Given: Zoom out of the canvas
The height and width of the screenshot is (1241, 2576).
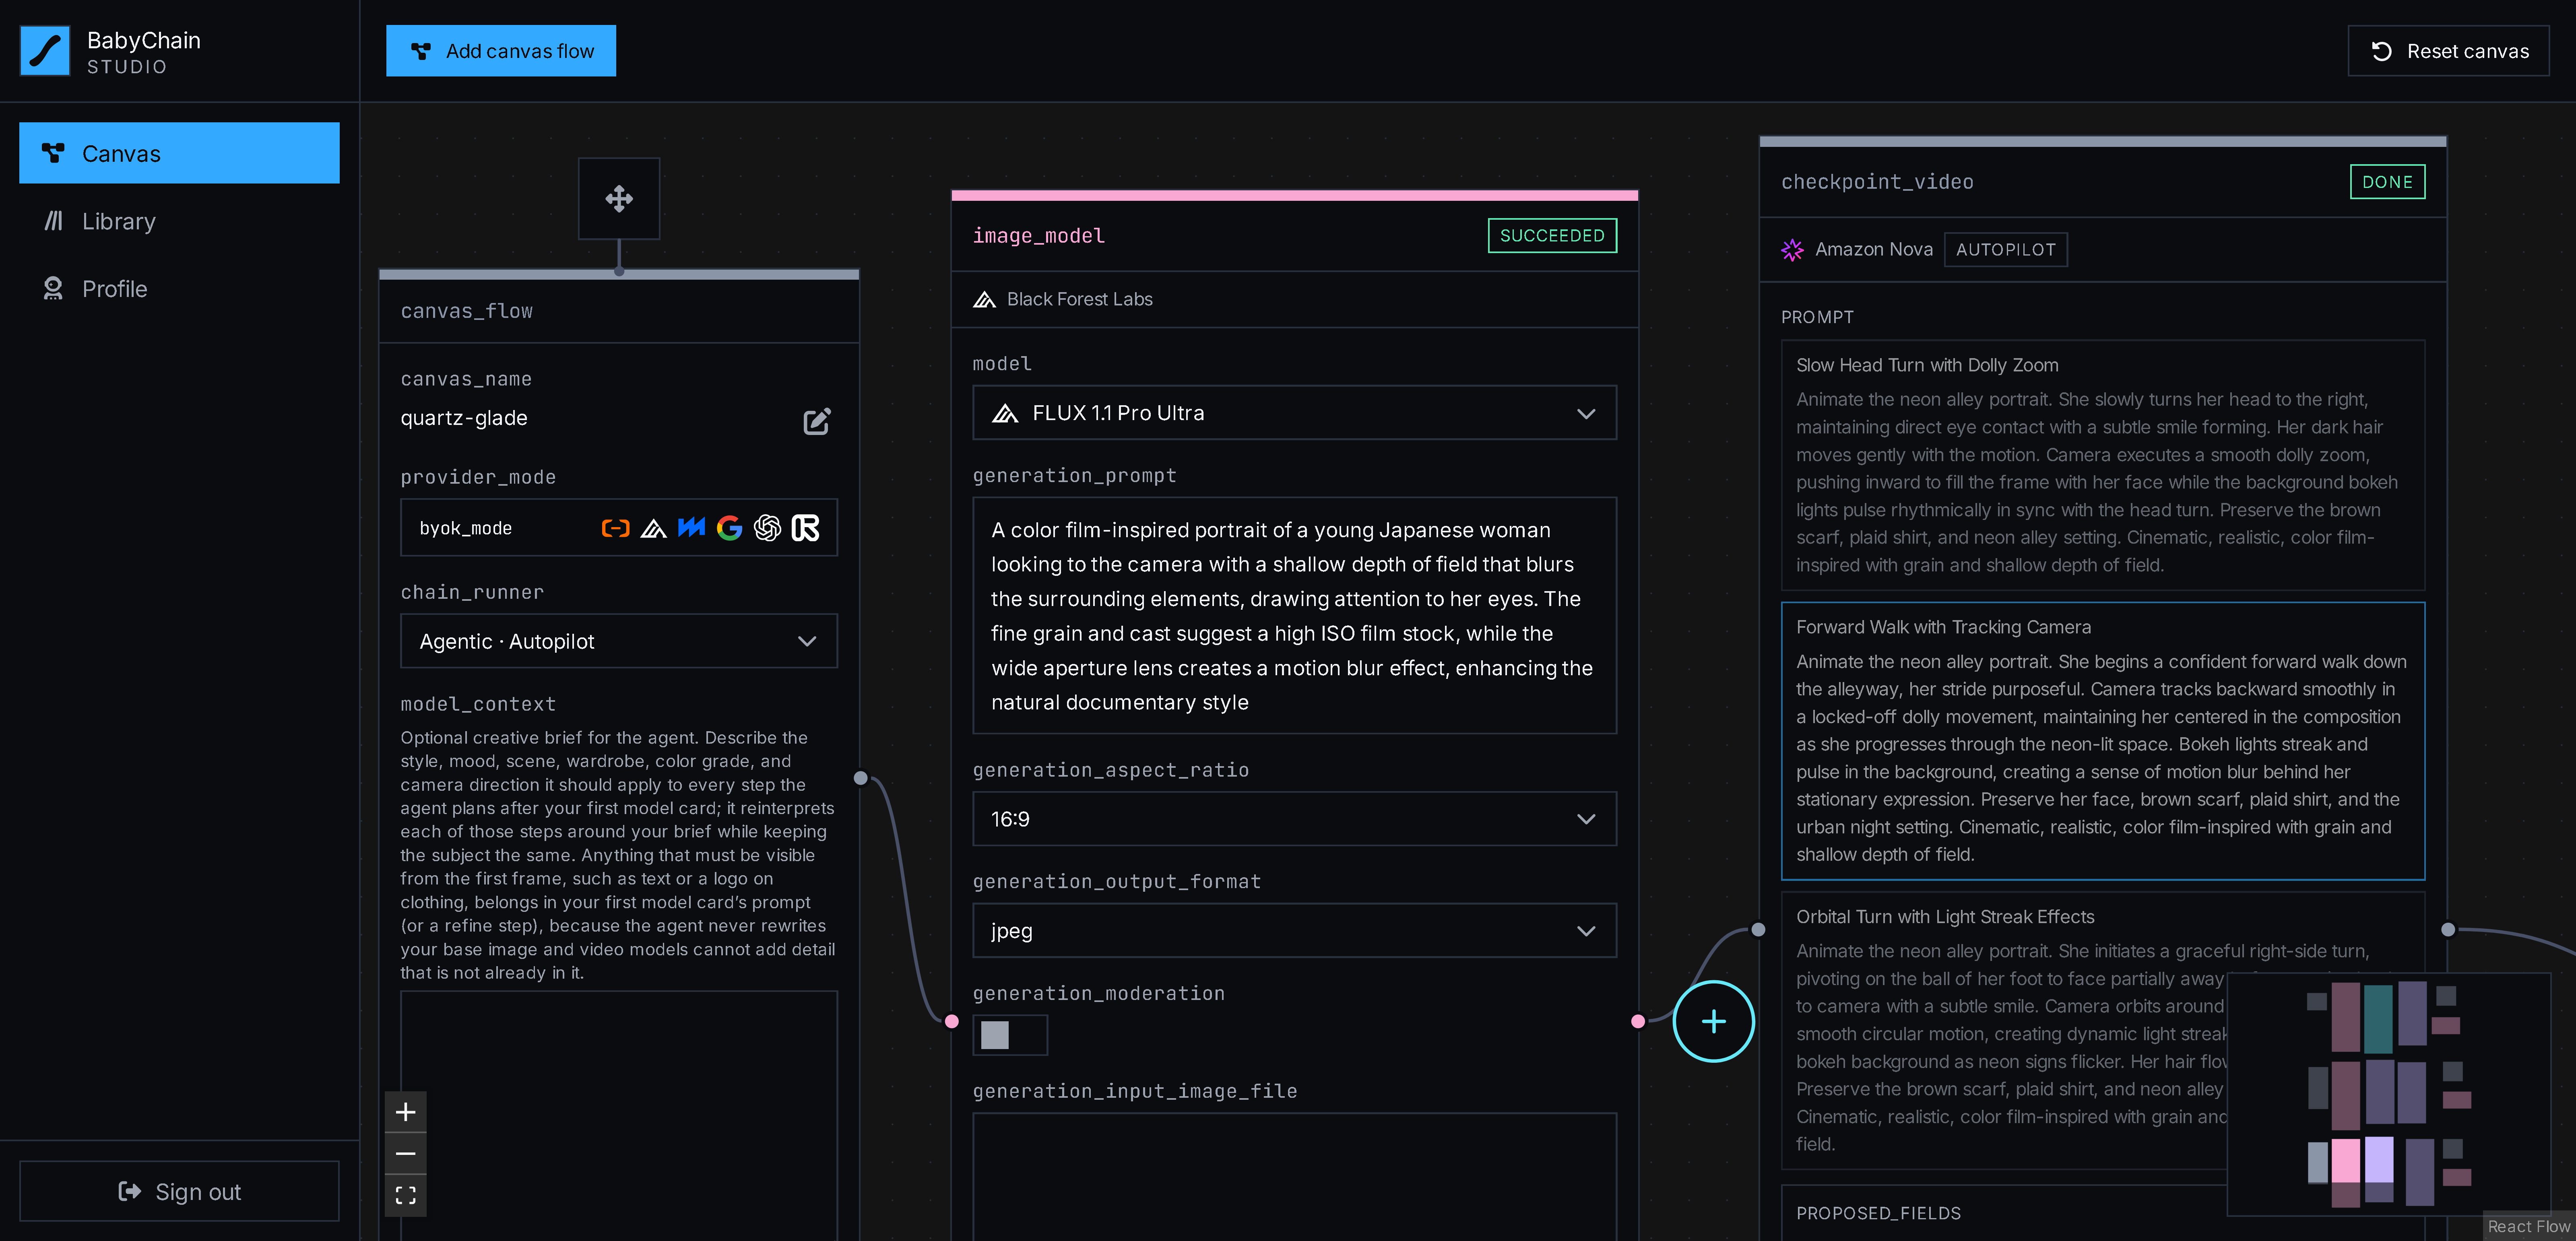Looking at the screenshot, I should point(405,1154).
